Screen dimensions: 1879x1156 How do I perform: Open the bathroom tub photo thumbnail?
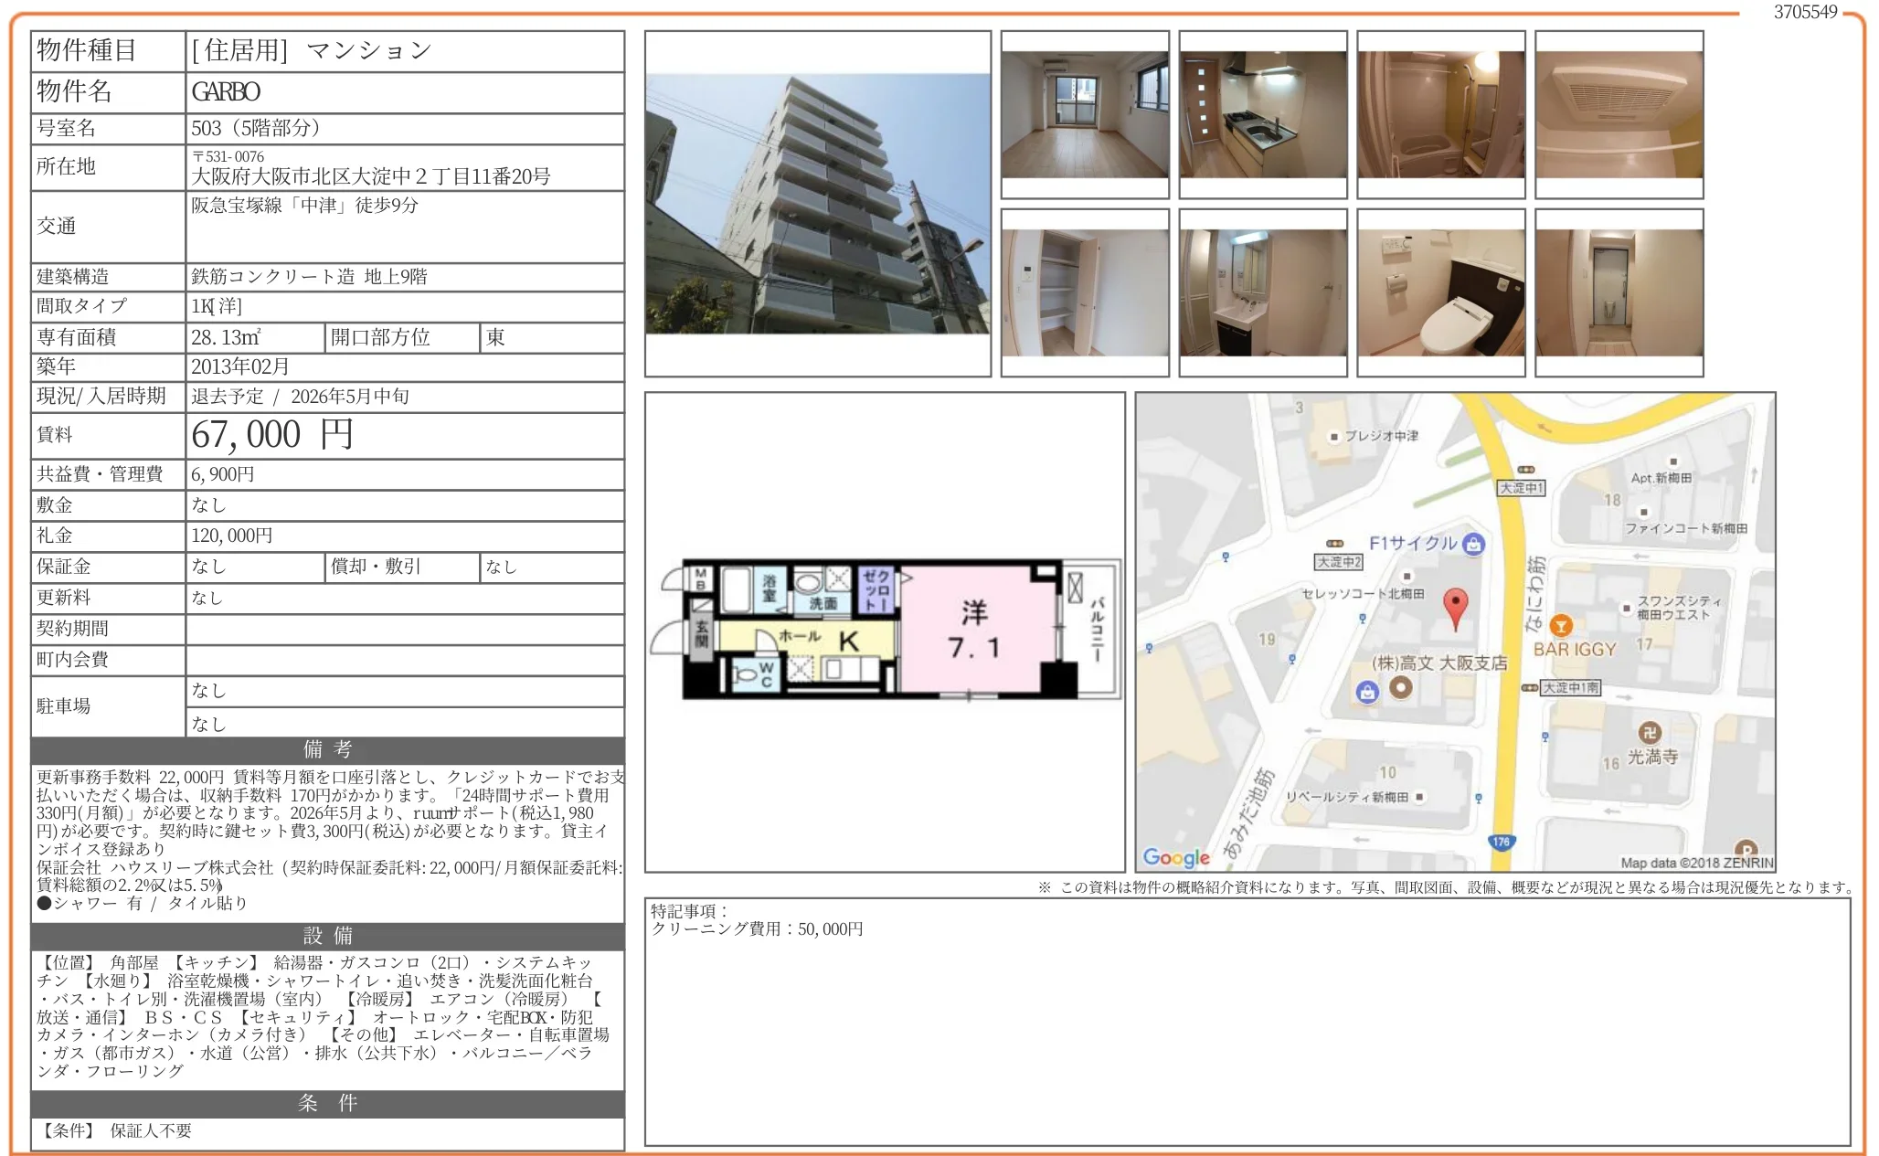(1440, 114)
